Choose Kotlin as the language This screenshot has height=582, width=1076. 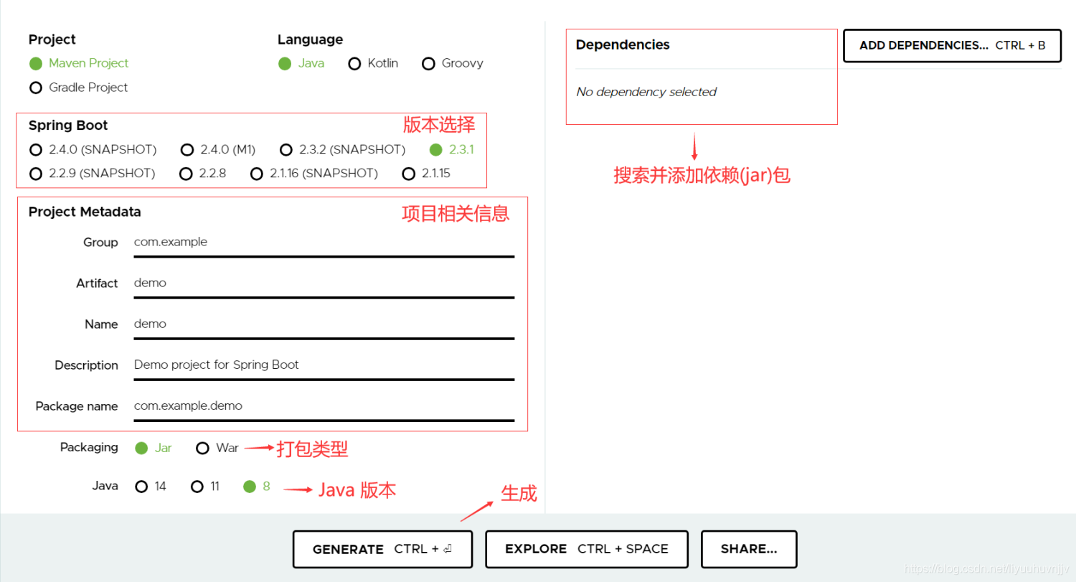(x=373, y=63)
